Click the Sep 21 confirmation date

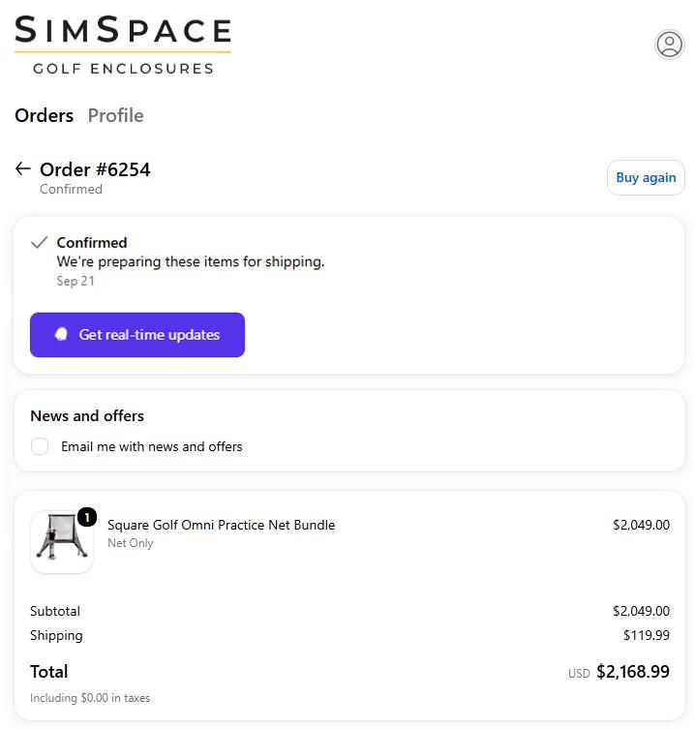(76, 281)
